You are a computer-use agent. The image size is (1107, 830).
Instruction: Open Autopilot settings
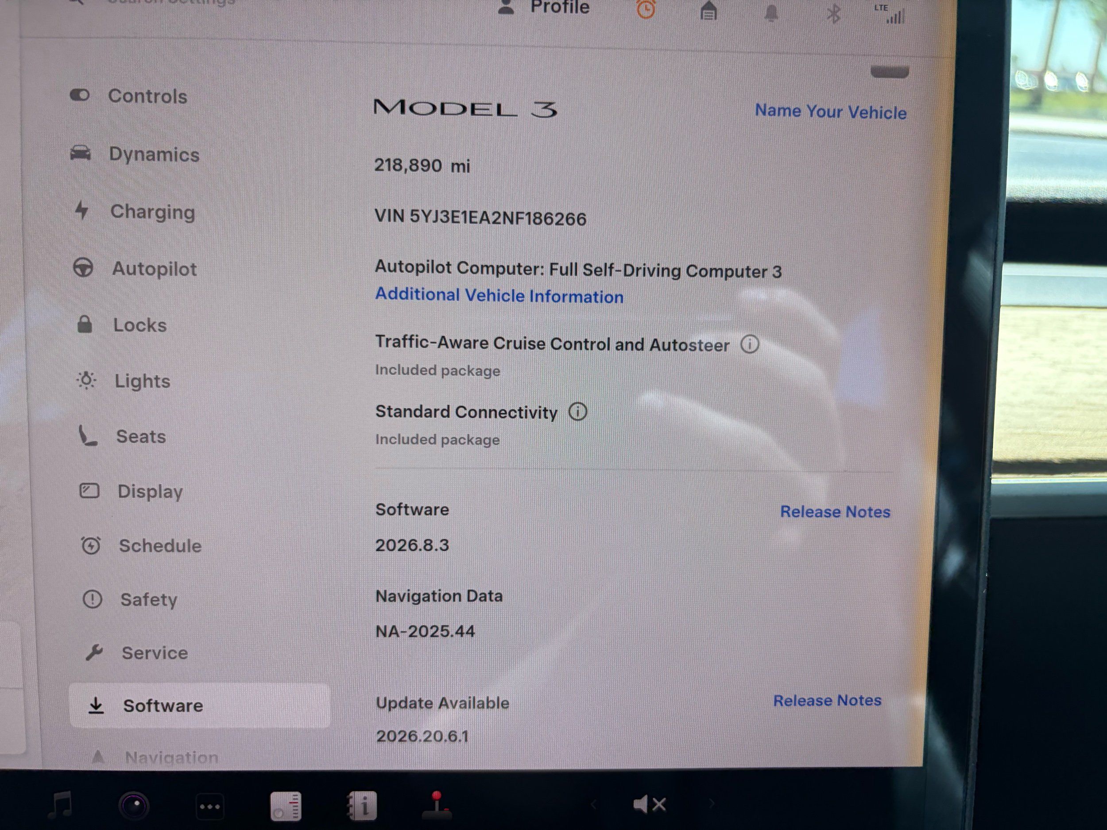coord(135,269)
